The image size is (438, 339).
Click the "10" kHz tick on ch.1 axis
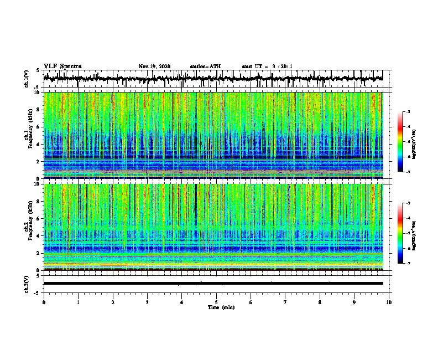point(38,93)
